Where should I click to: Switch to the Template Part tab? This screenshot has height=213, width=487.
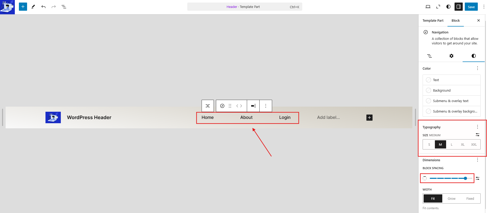pos(433,21)
